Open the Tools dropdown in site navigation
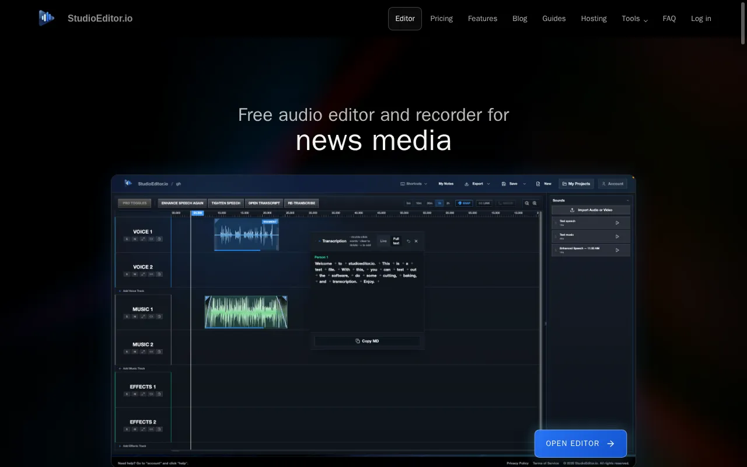 pos(634,19)
